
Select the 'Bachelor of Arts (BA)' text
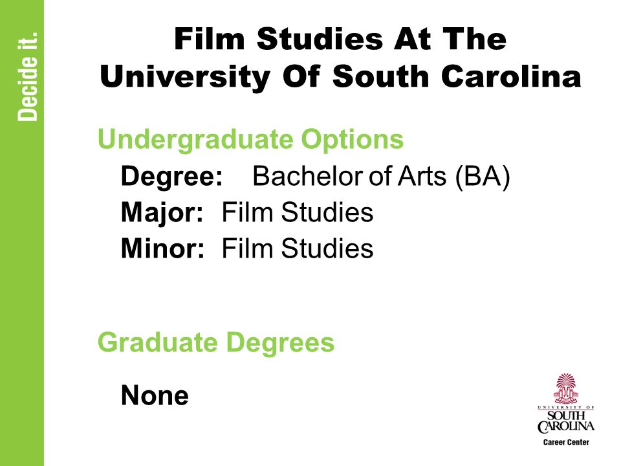[382, 176]
